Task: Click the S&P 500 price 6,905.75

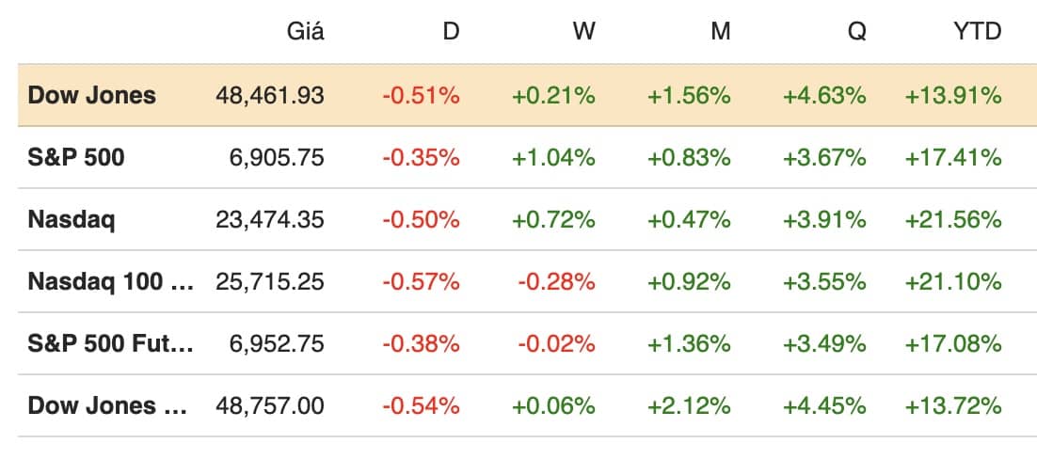Action: point(277,157)
